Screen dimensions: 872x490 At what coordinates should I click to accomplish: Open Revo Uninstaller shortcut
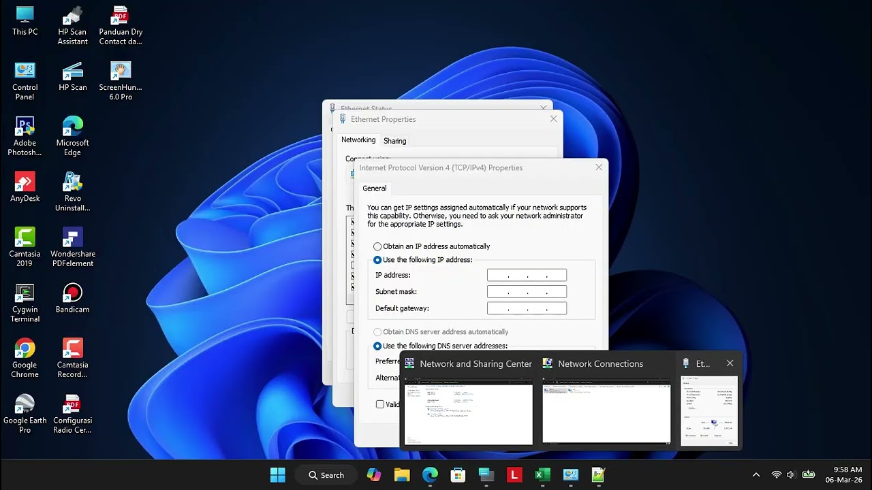72,192
